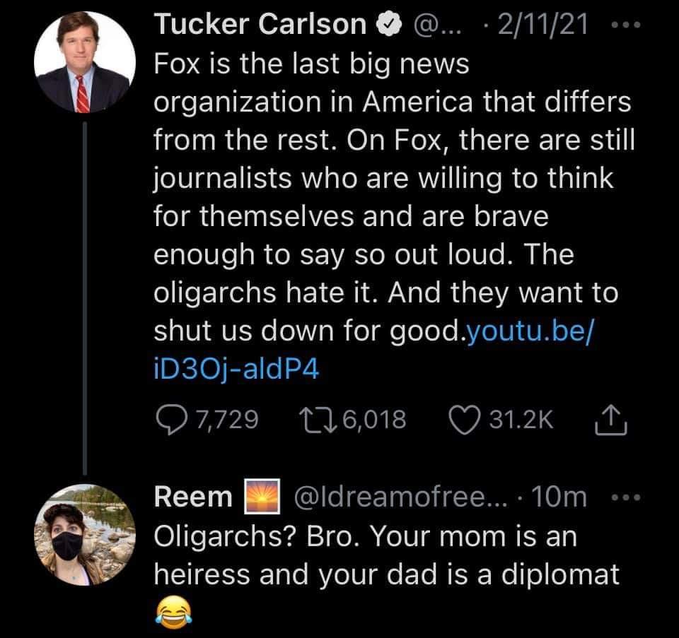Open Reem's masked profile photo
This screenshot has height=638, width=679.
tap(83, 534)
